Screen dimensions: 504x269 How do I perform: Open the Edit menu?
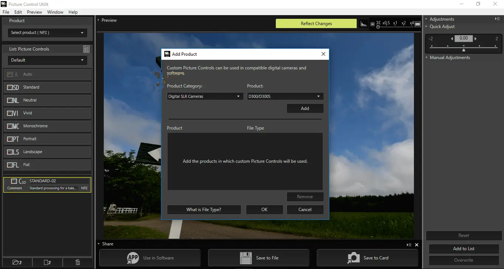click(18, 12)
